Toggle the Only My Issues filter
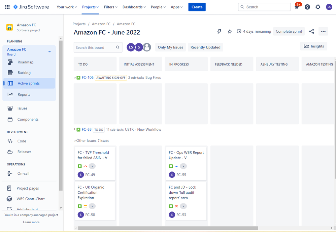The image size is (336, 232). pos(170,47)
